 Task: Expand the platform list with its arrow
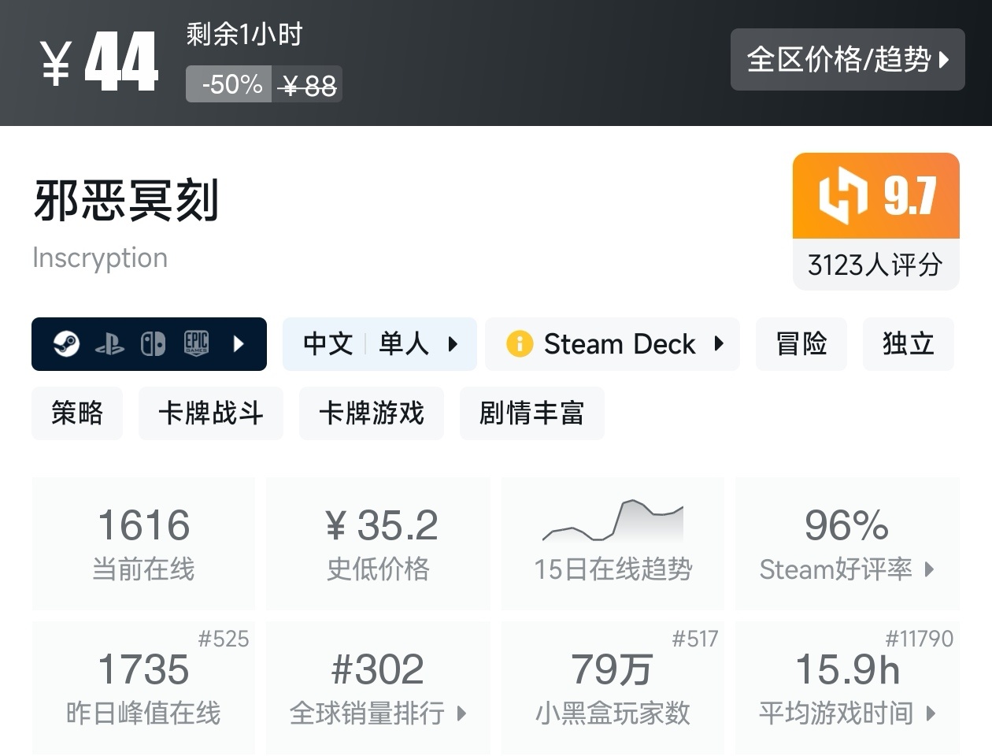point(240,343)
